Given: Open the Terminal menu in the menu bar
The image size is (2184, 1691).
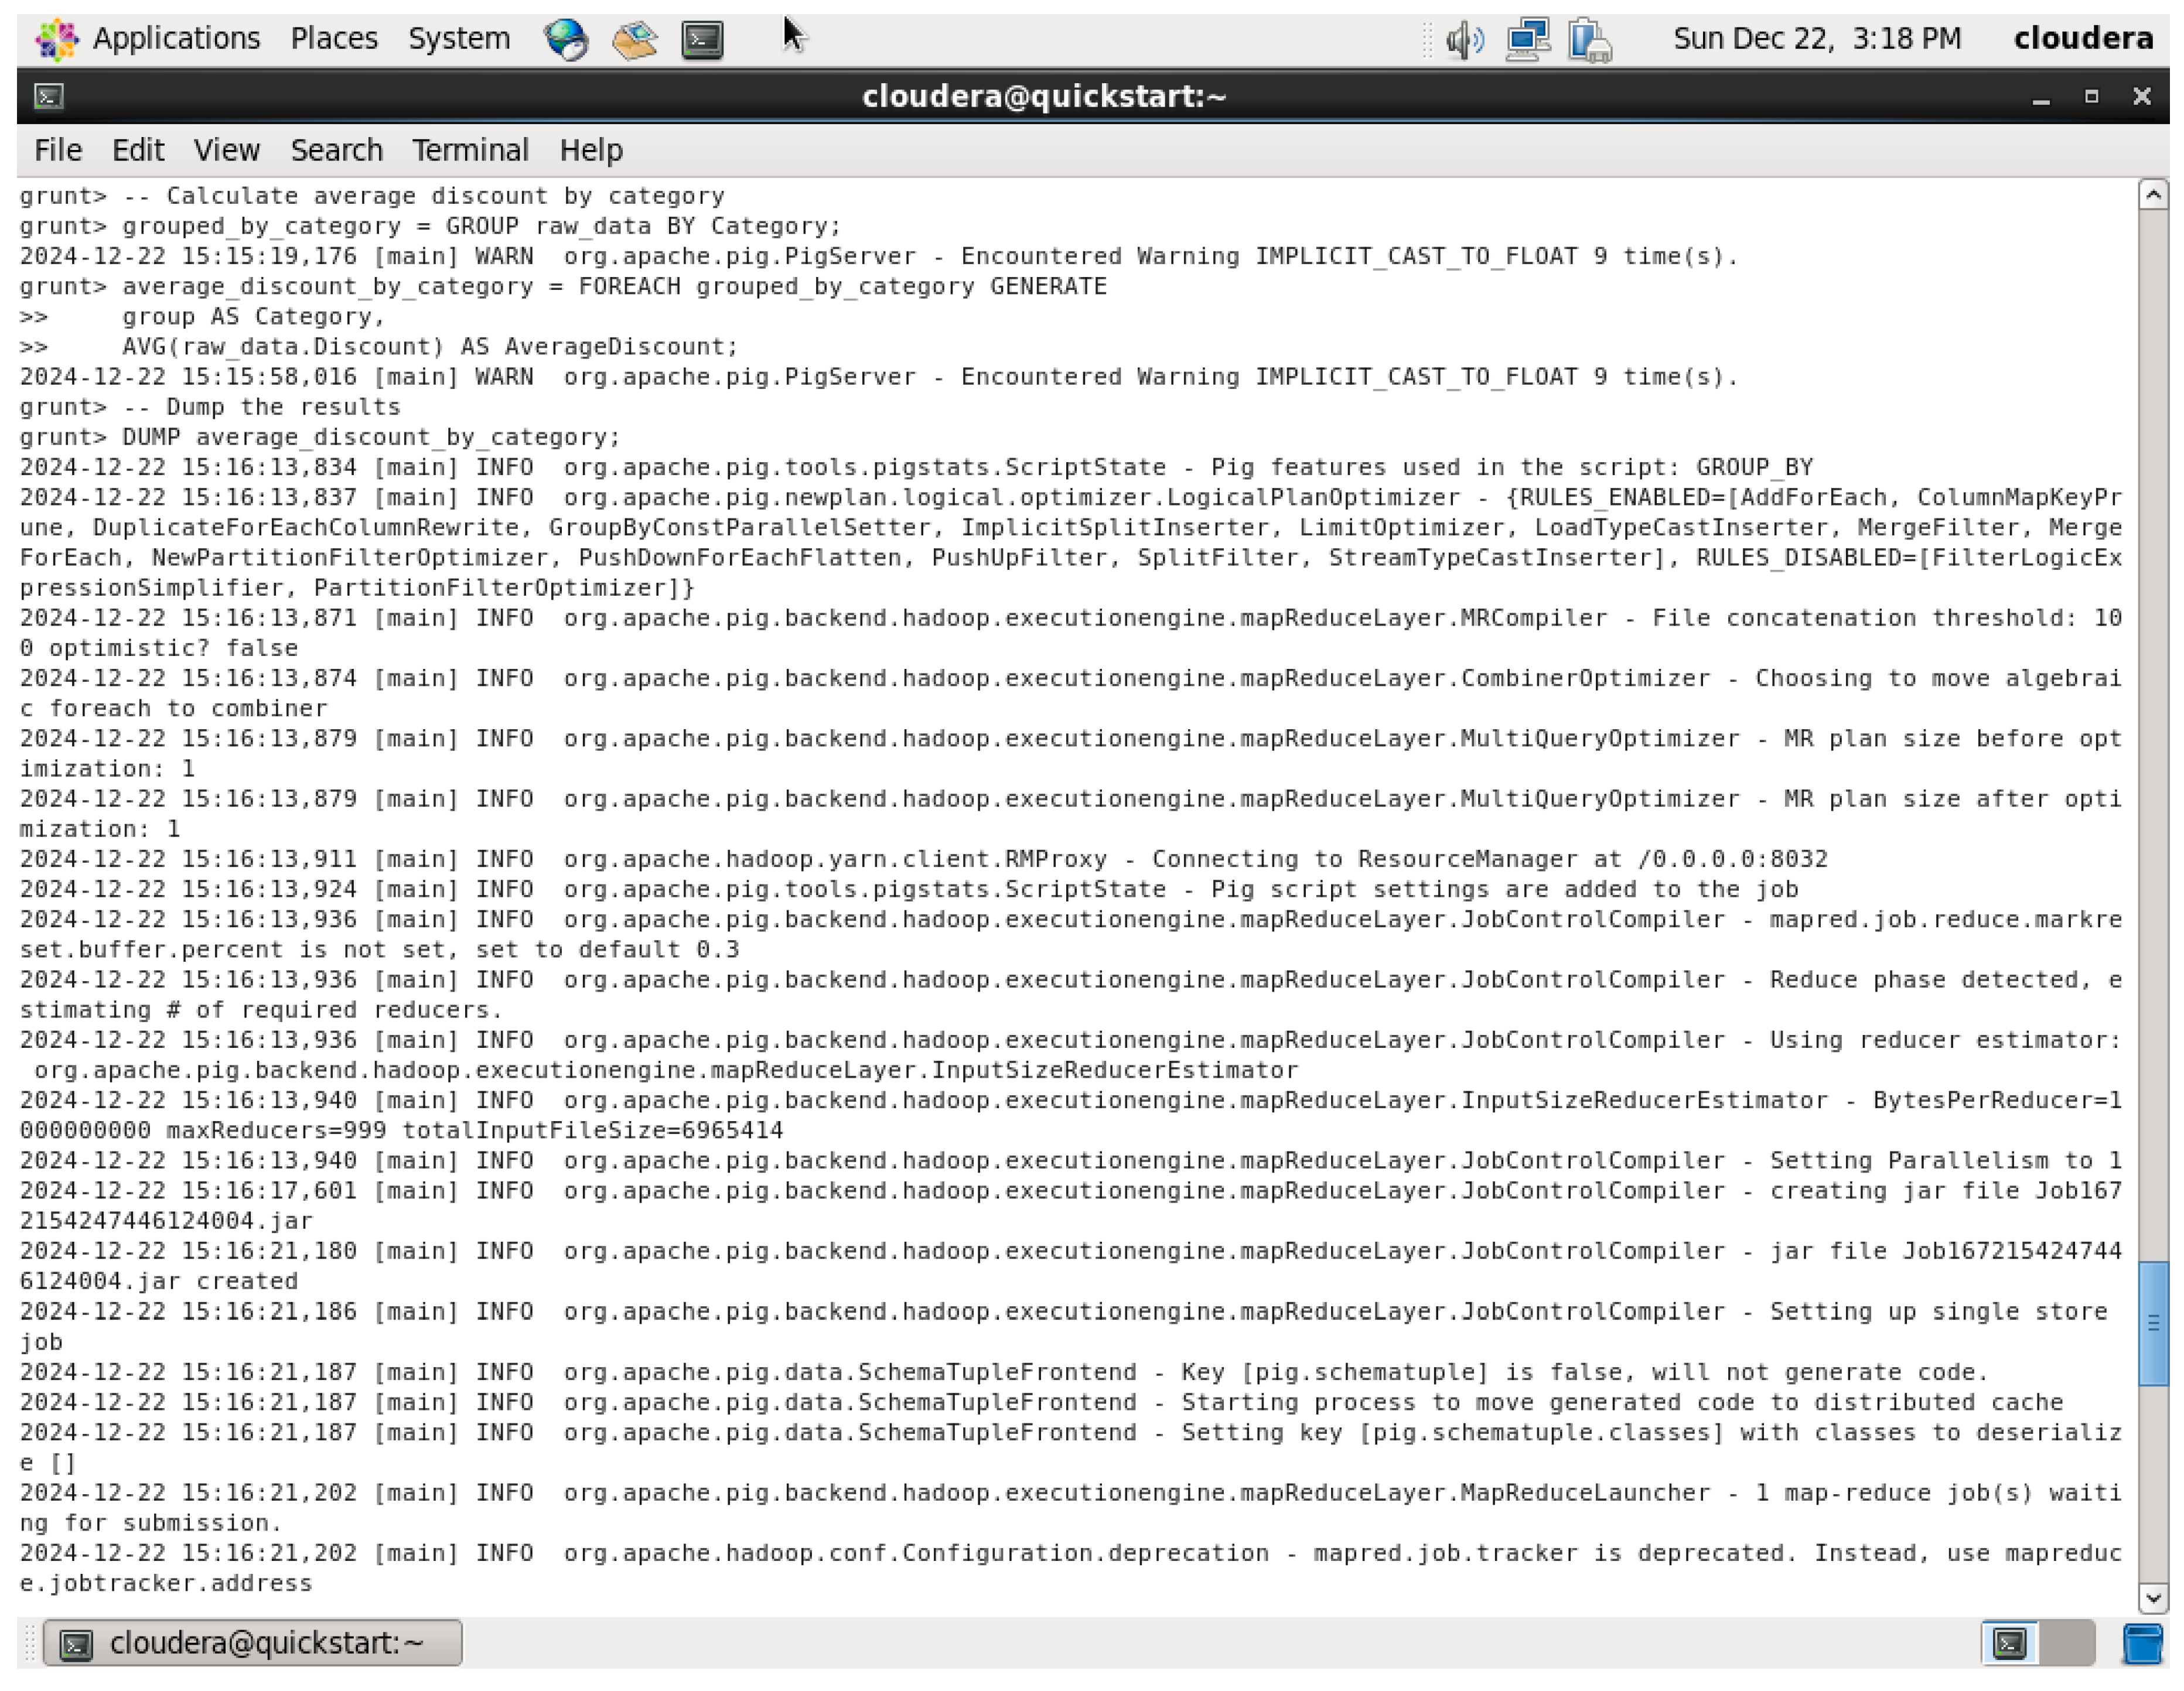Looking at the screenshot, I should click(470, 149).
